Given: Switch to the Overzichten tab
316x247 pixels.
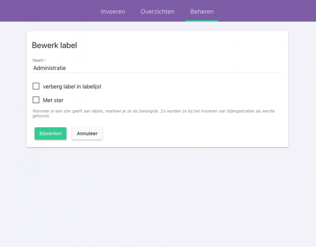Looking at the screenshot, I should click(x=158, y=11).
